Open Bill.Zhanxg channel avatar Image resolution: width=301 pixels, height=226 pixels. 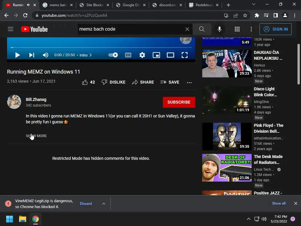pyautogui.click(x=14, y=102)
